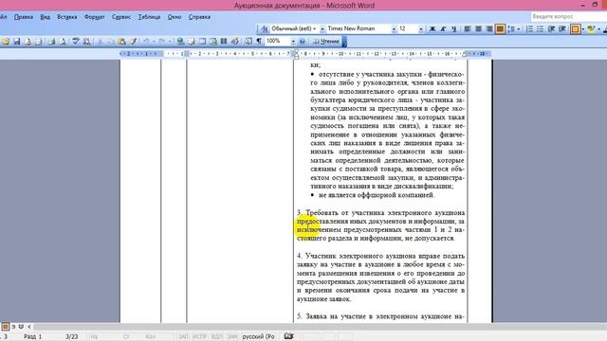Click the Undo arrow icon
The image size is (607, 341).
(146, 42)
